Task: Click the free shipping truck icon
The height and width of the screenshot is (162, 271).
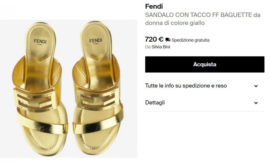Action: [168, 40]
